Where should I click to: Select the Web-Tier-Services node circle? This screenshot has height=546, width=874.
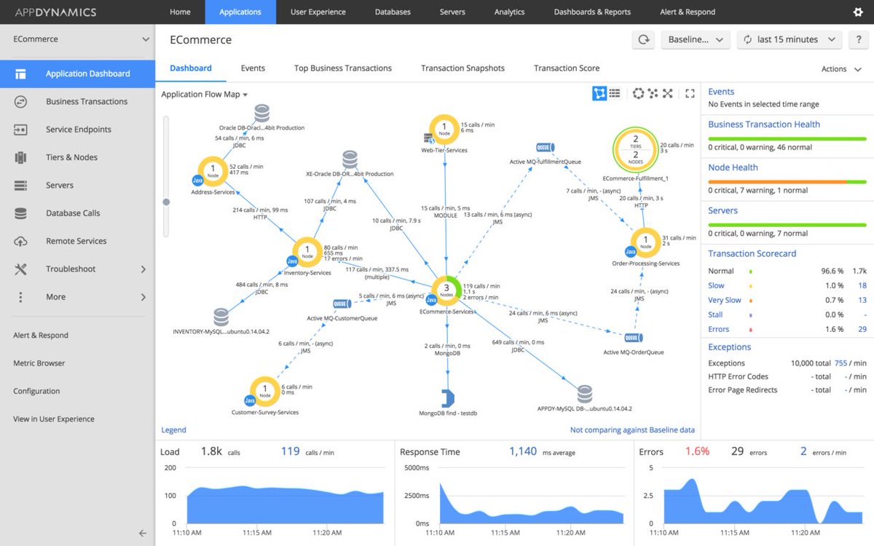[444, 130]
